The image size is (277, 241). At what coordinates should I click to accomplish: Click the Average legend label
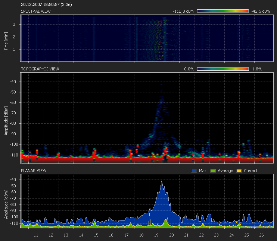(x=225, y=171)
